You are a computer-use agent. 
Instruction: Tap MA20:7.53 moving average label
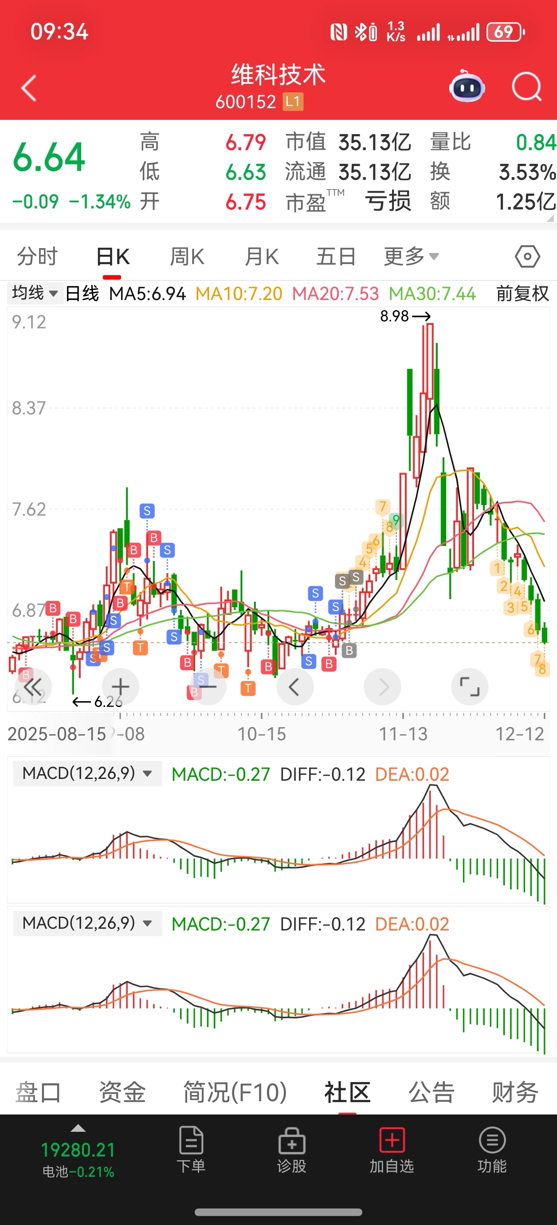(336, 293)
